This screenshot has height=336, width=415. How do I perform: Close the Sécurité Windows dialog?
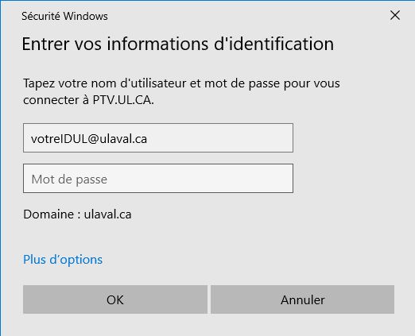point(395,15)
